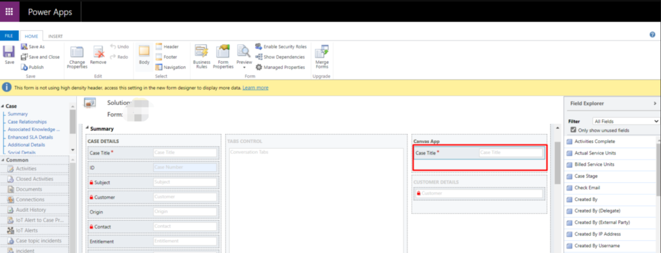Image resolution: width=661 pixels, height=253 pixels.
Task: Select the Billed Service Units field
Action: coord(610,164)
